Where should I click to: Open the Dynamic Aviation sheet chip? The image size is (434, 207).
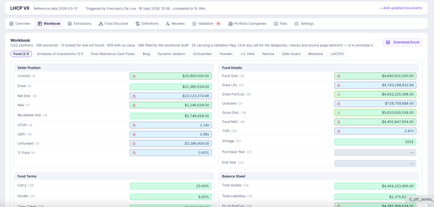(171, 54)
